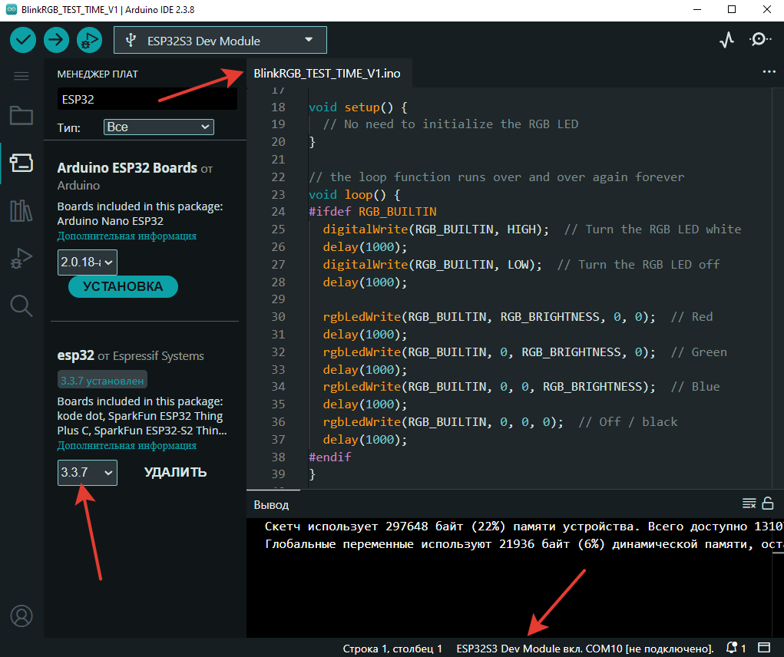Image resolution: width=784 pixels, height=657 pixels.
Task: Open the editor tab three-dots menu
Action: click(769, 72)
